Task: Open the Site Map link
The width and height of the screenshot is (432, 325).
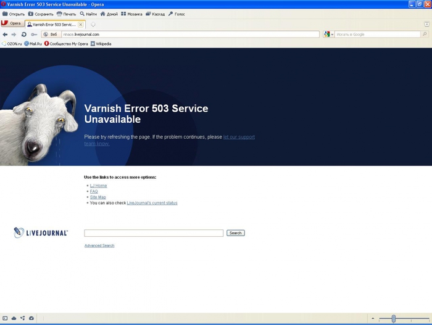Action: point(98,197)
